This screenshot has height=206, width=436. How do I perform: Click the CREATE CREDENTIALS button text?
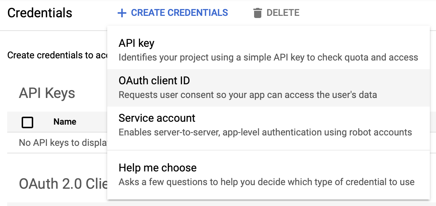(179, 13)
